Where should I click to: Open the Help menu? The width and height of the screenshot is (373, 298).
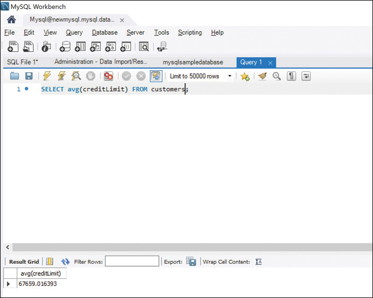pyautogui.click(x=217, y=33)
